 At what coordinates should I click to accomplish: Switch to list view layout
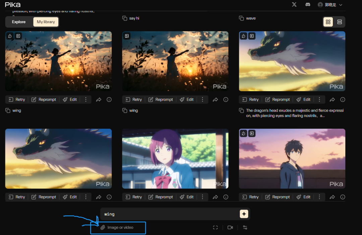point(339,22)
